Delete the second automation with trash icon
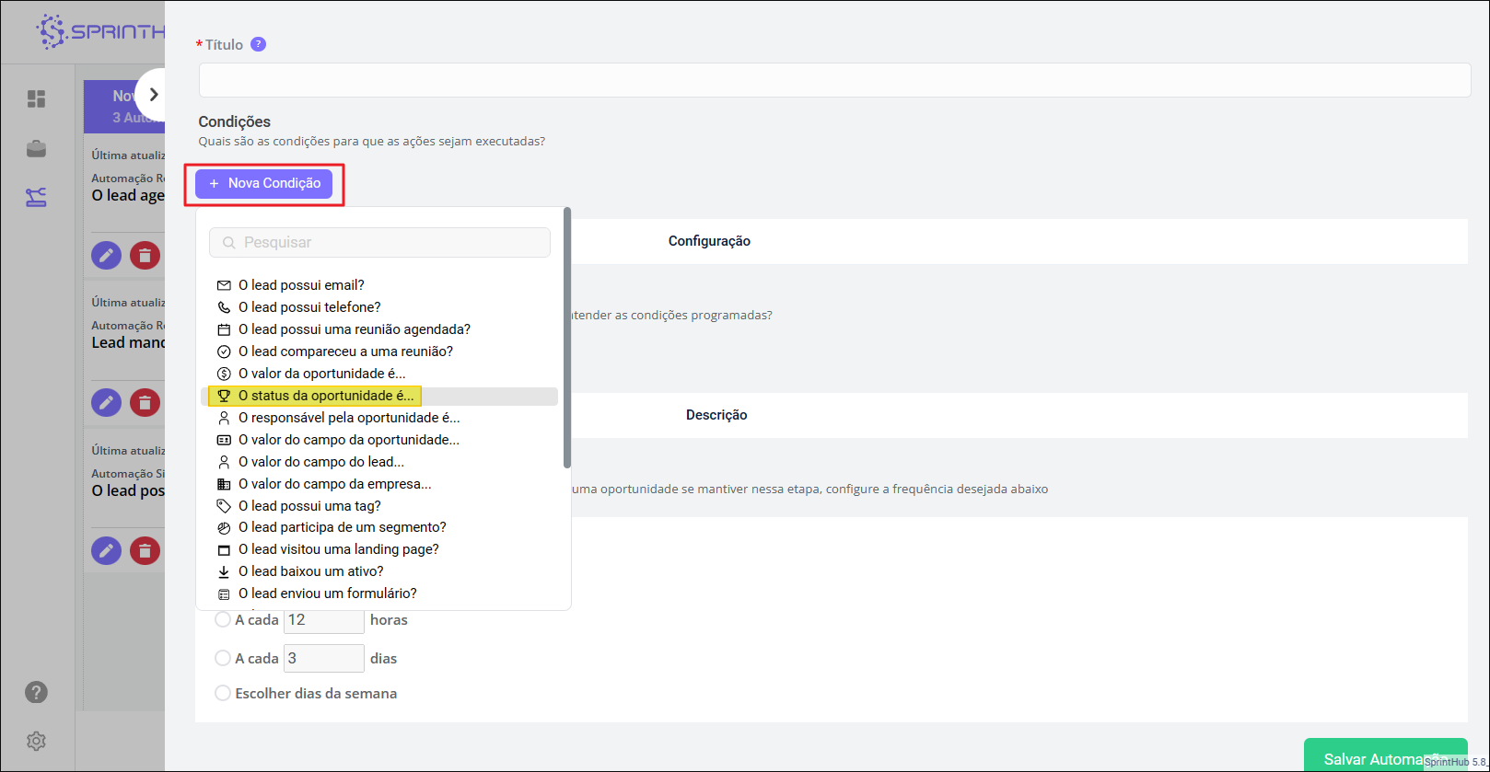The image size is (1490, 772). coord(145,402)
